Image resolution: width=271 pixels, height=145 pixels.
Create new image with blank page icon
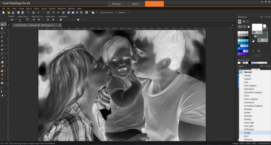(x=3, y=12)
